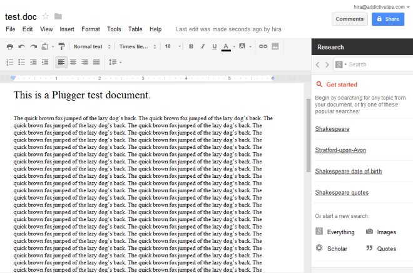Select justify alignment
Screen dimensions: 413x273
(96, 62)
